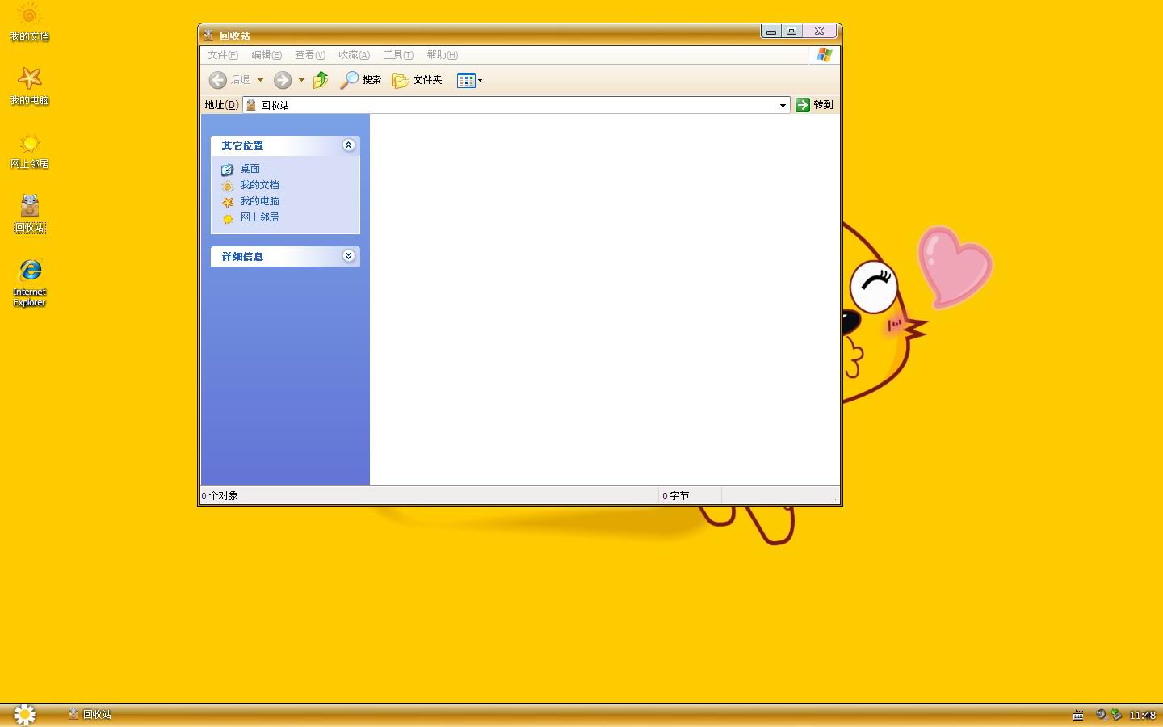The height and width of the screenshot is (727, 1163).
Task: Click the window resize grip corner
Action: click(835, 499)
